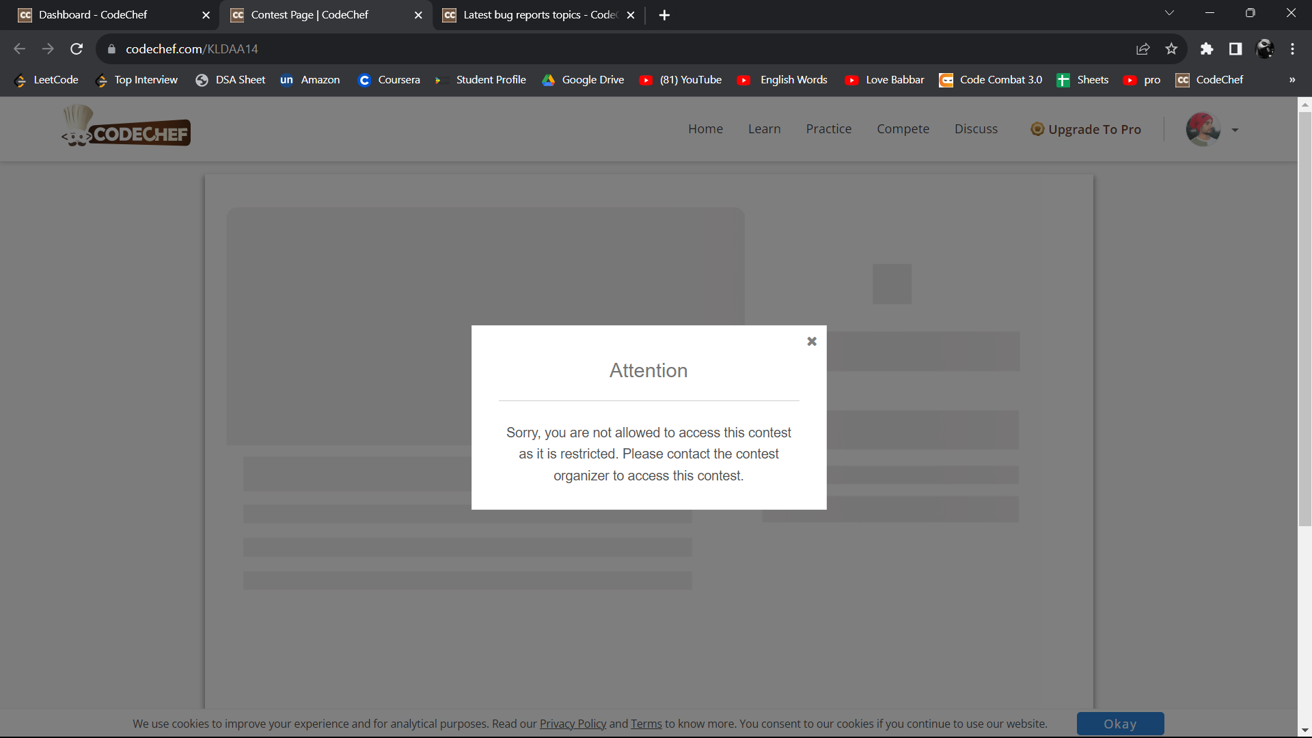The width and height of the screenshot is (1312, 738).
Task: Open the Practice menu item
Action: pos(828,129)
